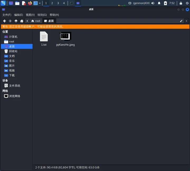190x171 pixels.
Task: Open Firefox from the top panel
Action: (x=30, y=3)
